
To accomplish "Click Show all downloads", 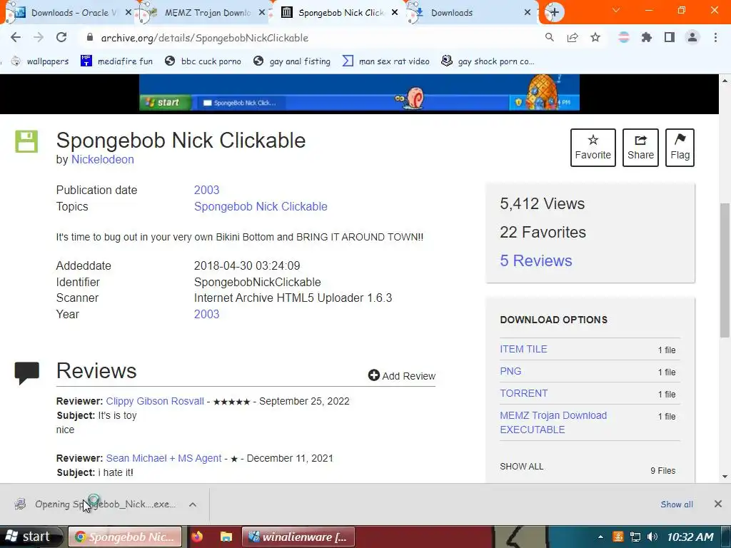I will [677, 504].
